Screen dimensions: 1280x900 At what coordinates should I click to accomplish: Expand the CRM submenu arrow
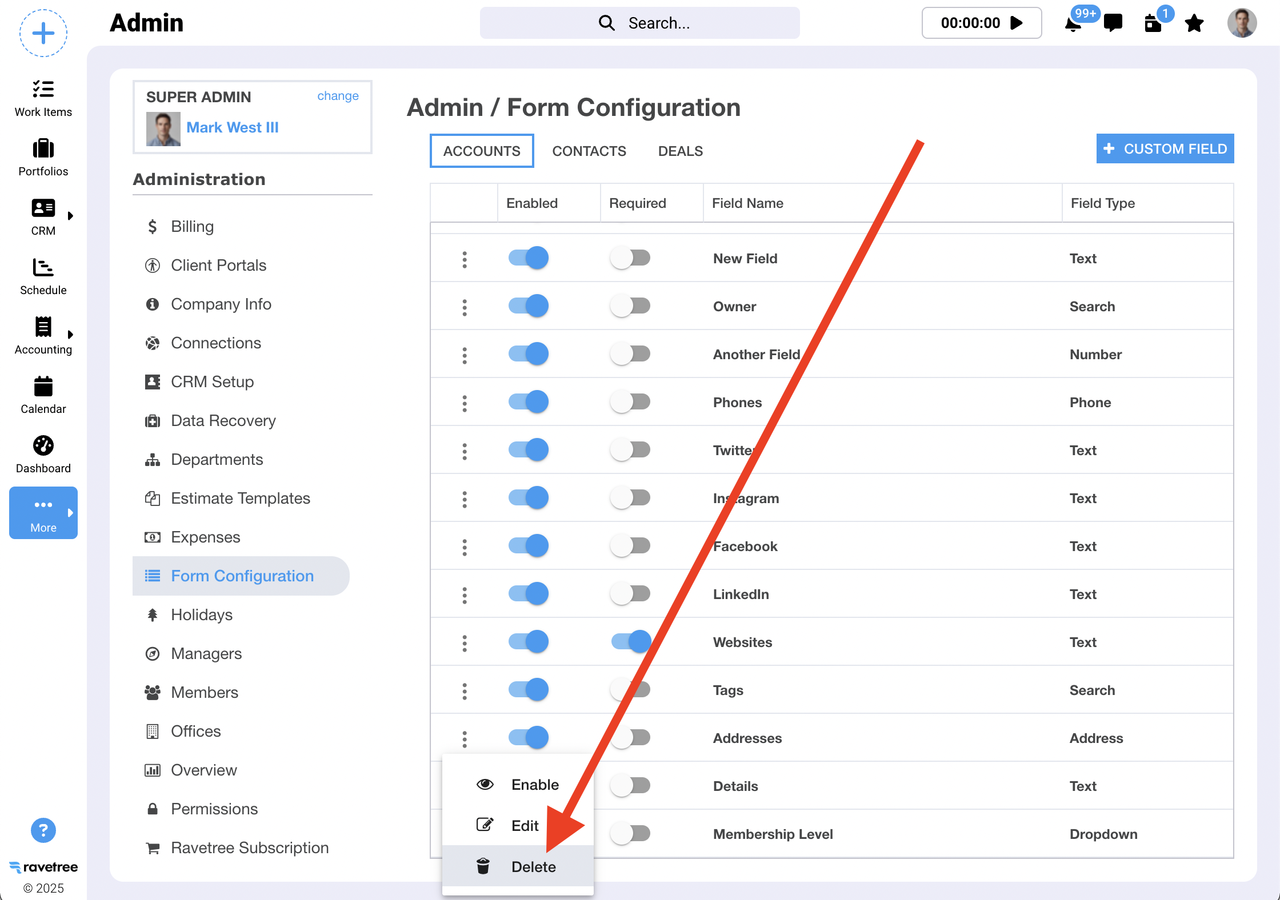click(70, 216)
